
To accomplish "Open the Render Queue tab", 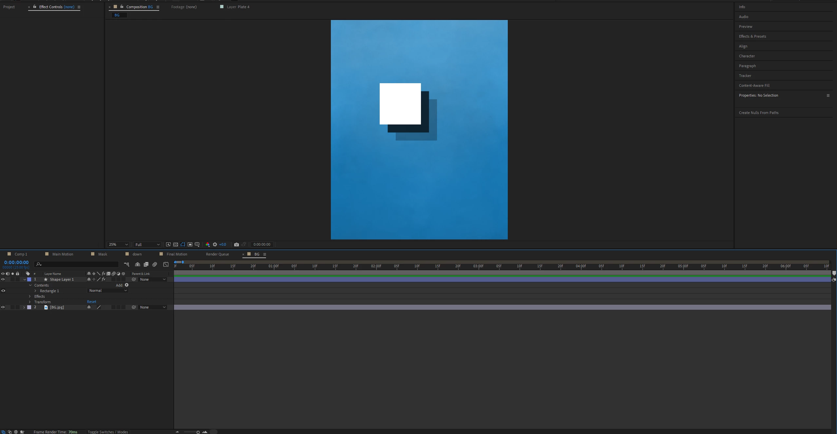I will click(x=217, y=254).
